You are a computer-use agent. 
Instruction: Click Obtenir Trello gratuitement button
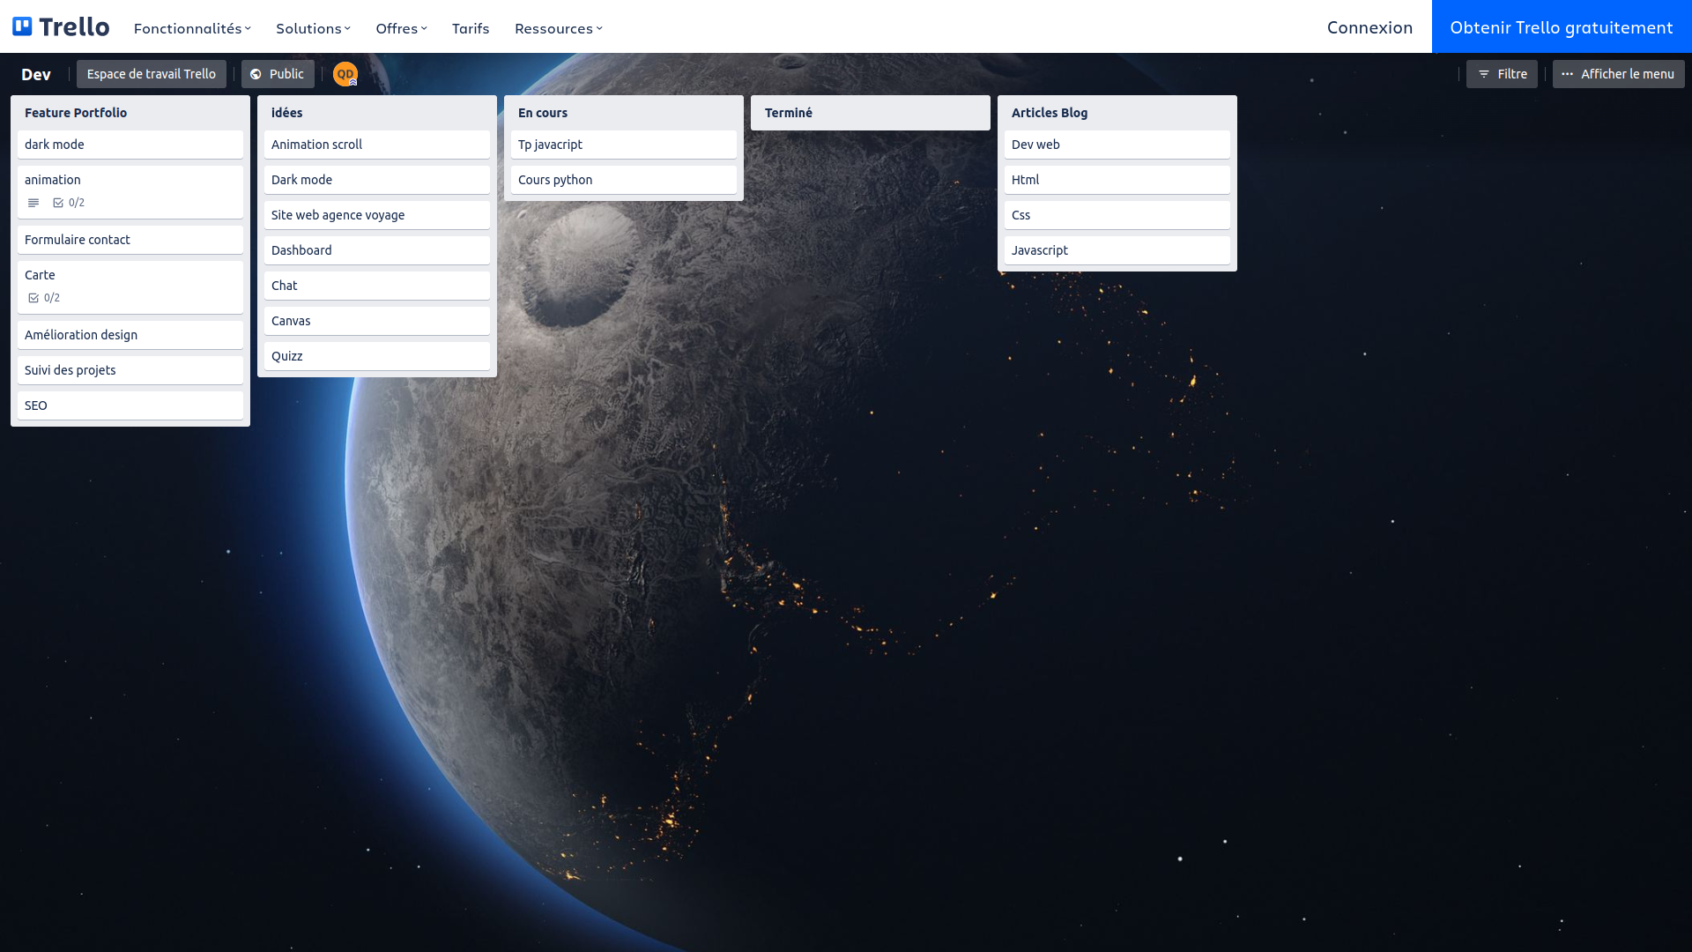coord(1562,27)
